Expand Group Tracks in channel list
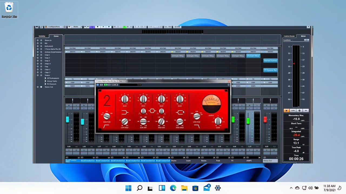 (x=45, y=81)
